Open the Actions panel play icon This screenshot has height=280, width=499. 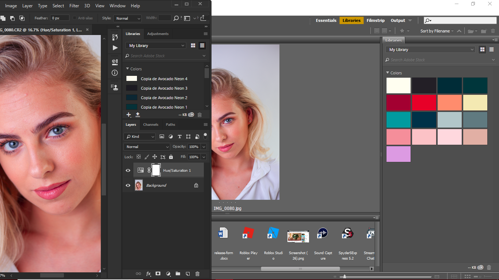click(x=115, y=48)
